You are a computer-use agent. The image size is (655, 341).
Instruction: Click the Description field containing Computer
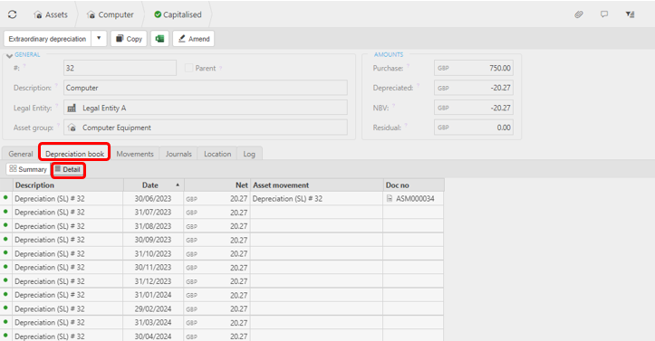coord(206,88)
